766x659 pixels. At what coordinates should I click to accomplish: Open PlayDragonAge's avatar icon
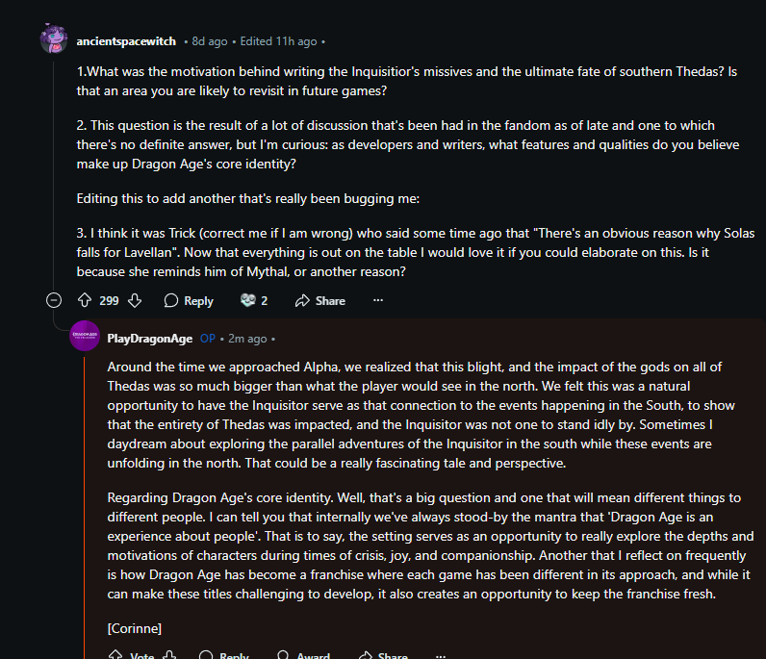point(85,337)
